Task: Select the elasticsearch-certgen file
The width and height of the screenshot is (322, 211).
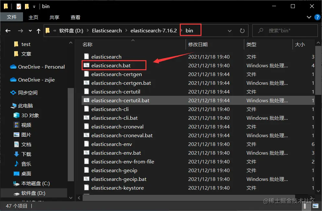Action: (x=116, y=74)
